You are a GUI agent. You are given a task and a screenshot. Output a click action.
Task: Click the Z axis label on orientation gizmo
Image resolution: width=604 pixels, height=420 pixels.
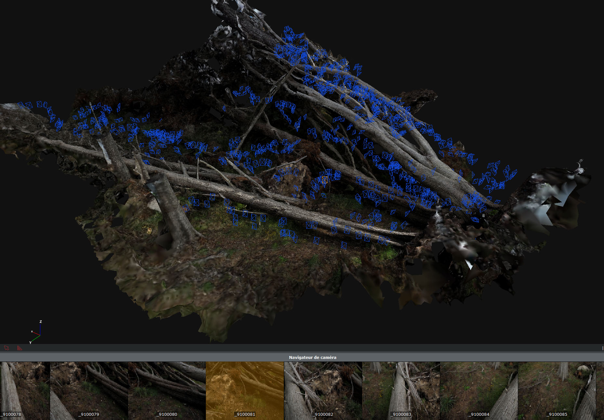click(x=41, y=322)
